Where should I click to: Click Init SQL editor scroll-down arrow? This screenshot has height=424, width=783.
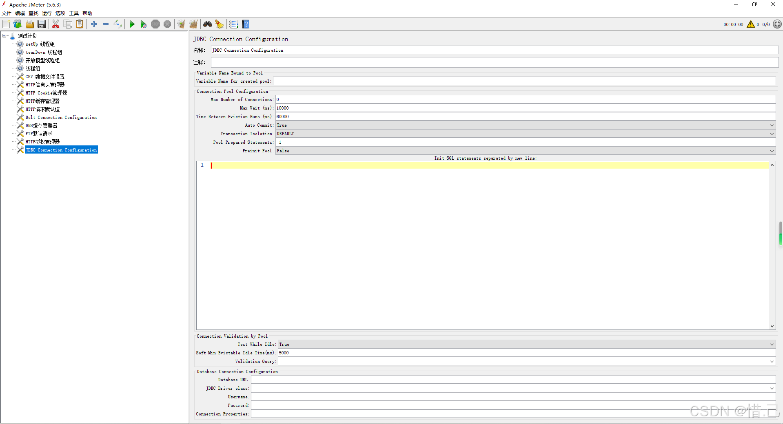(x=772, y=326)
